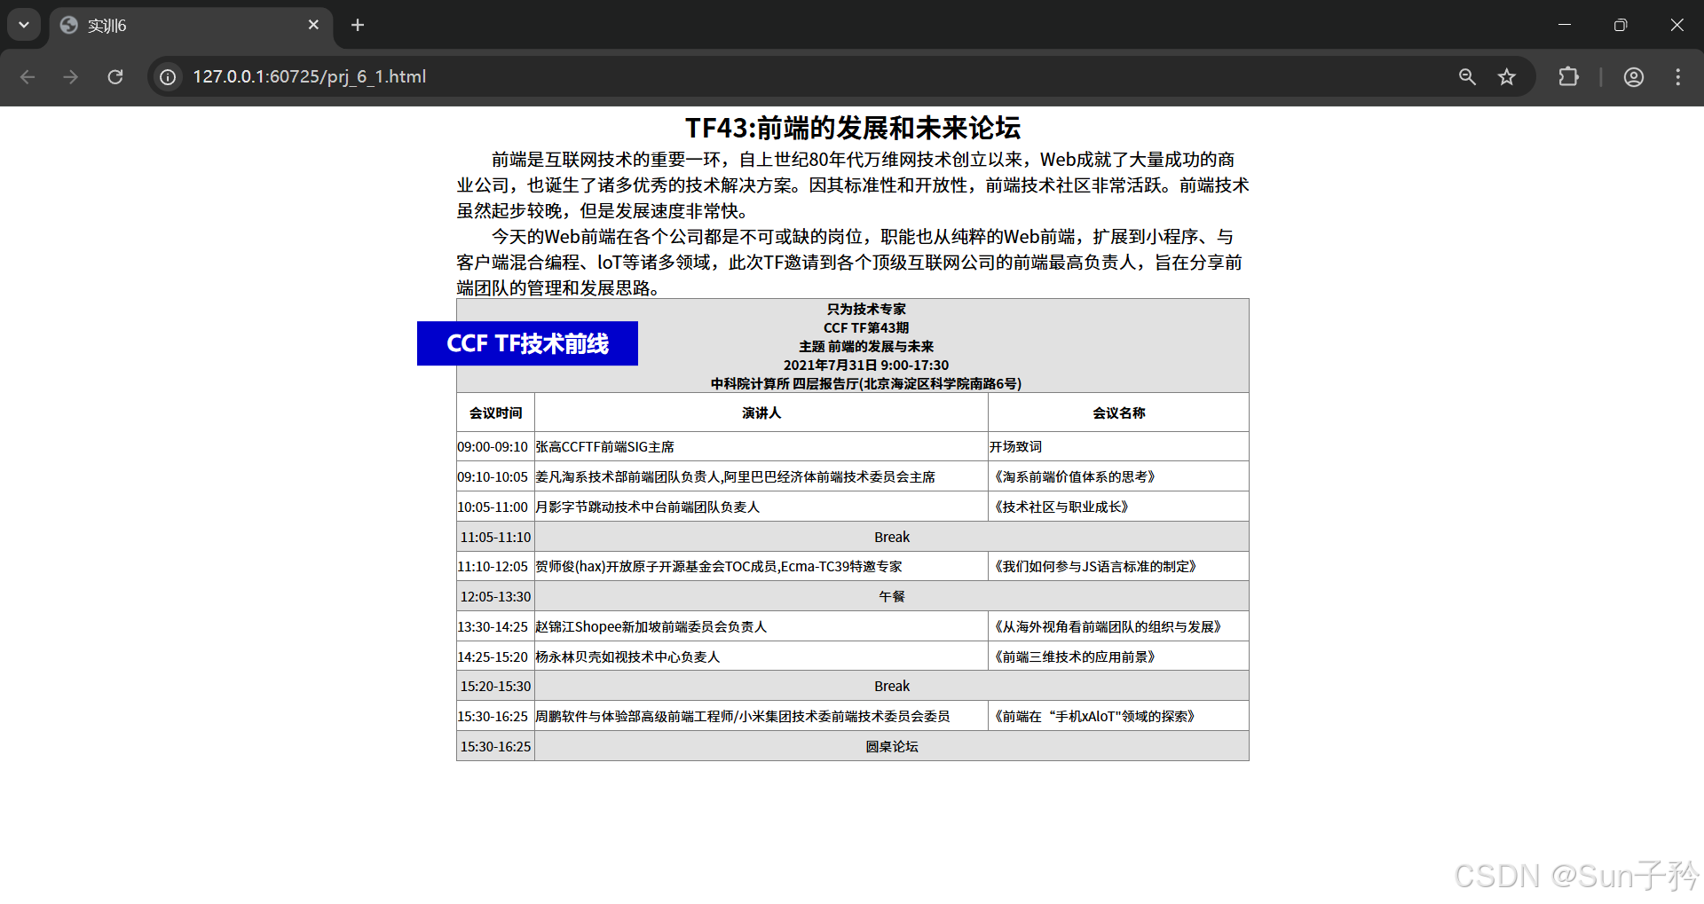The width and height of the screenshot is (1704, 904).
Task: Select the 14:25-15:20 time cell
Action: pyautogui.click(x=495, y=657)
